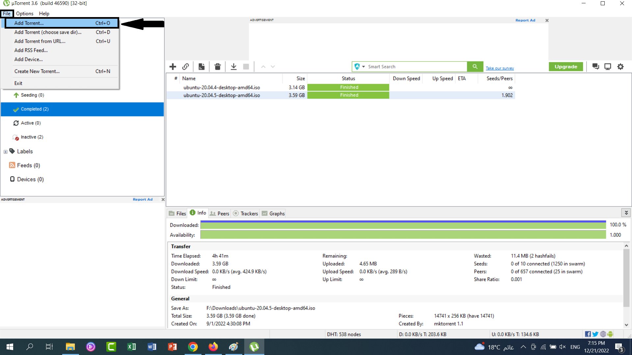Switch to the Trackers tab

245,213
